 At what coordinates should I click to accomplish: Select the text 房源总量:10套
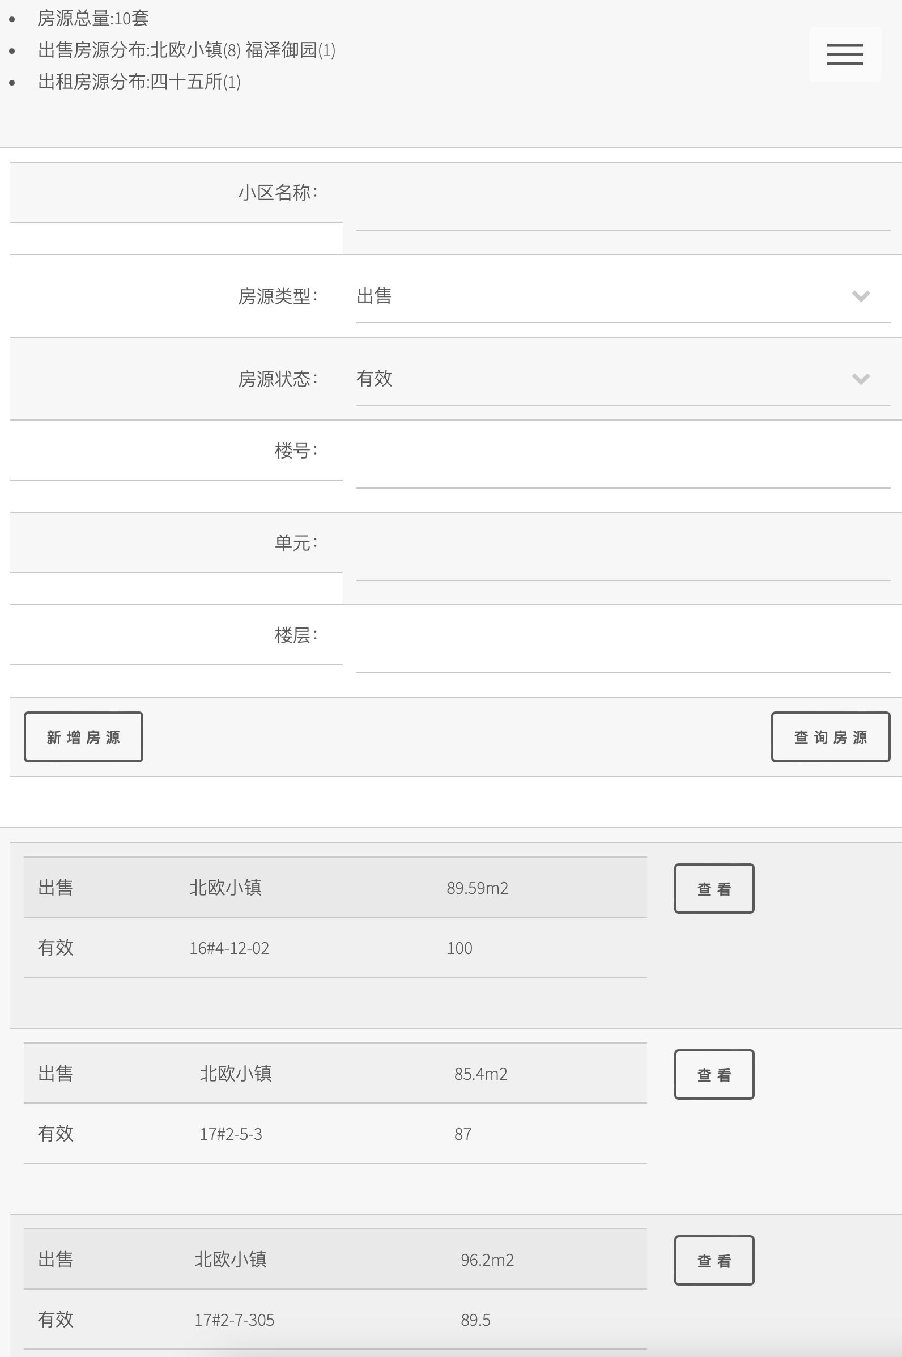[93, 18]
